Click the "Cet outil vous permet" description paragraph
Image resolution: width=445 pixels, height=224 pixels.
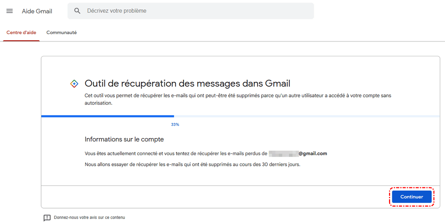click(237, 99)
